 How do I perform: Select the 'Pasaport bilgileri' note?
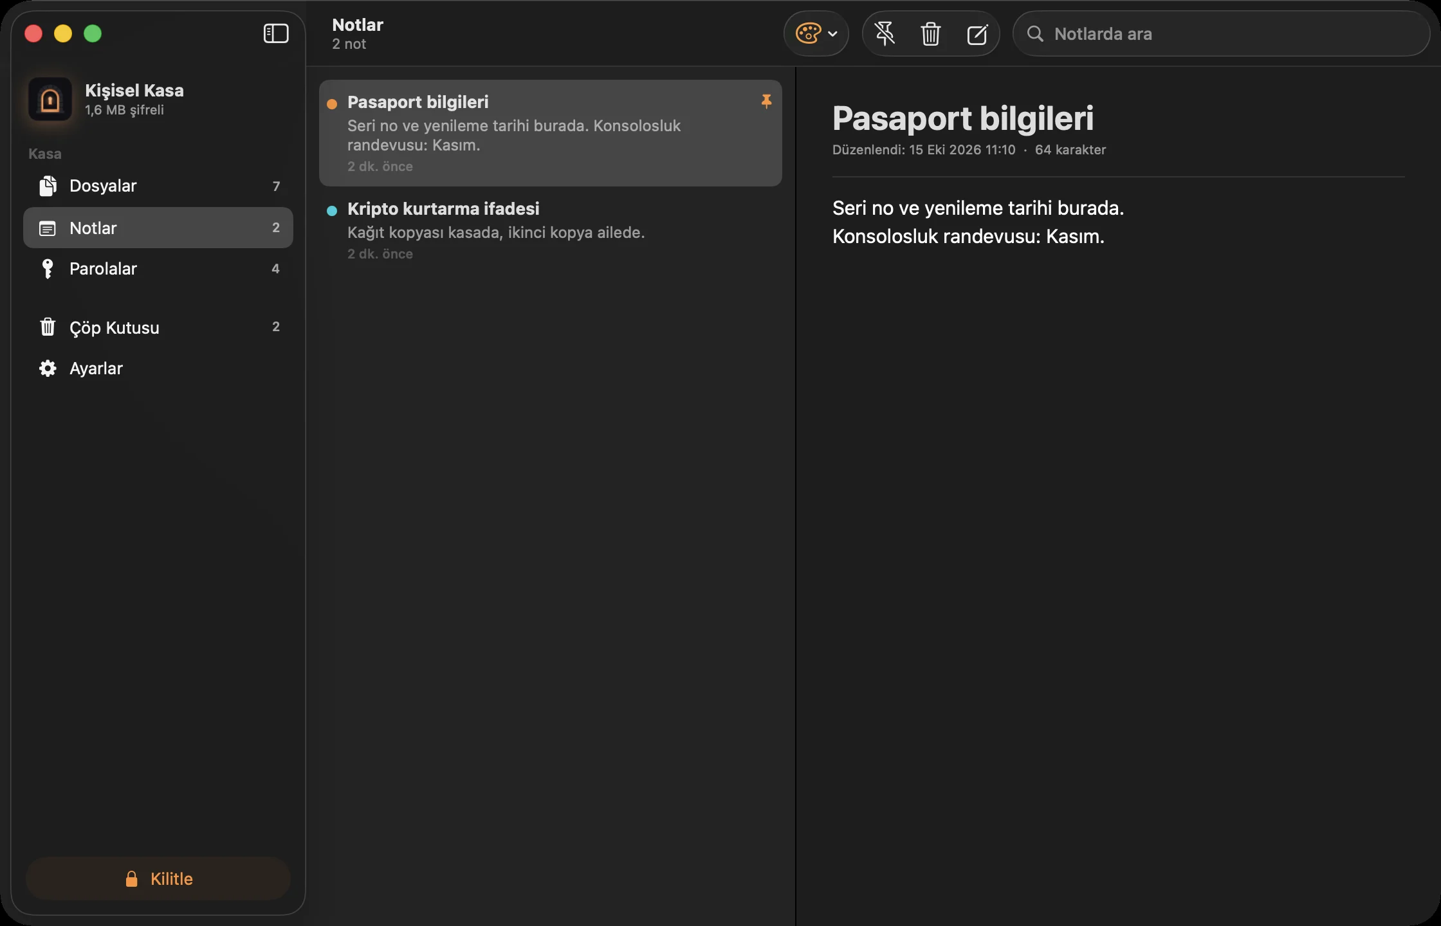551,133
